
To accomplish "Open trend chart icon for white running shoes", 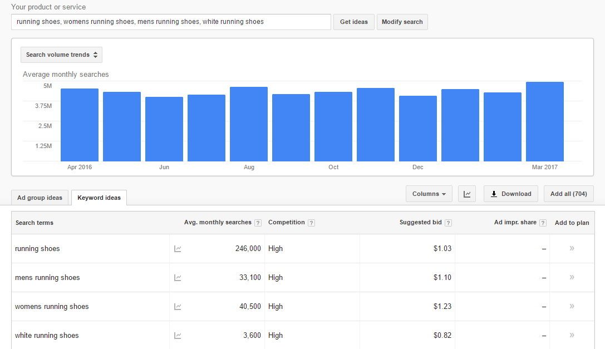I will [178, 336].
